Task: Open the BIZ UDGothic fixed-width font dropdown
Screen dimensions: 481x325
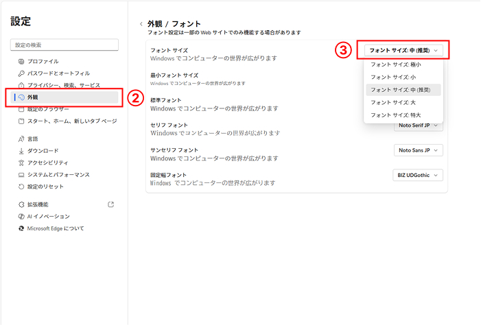Action: click(x=418, y=175)
